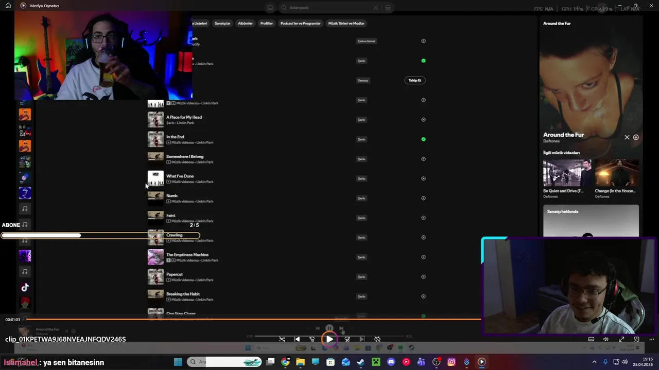Open Steam from the taskbar
The image size is (659, 370).
[361, 362]
